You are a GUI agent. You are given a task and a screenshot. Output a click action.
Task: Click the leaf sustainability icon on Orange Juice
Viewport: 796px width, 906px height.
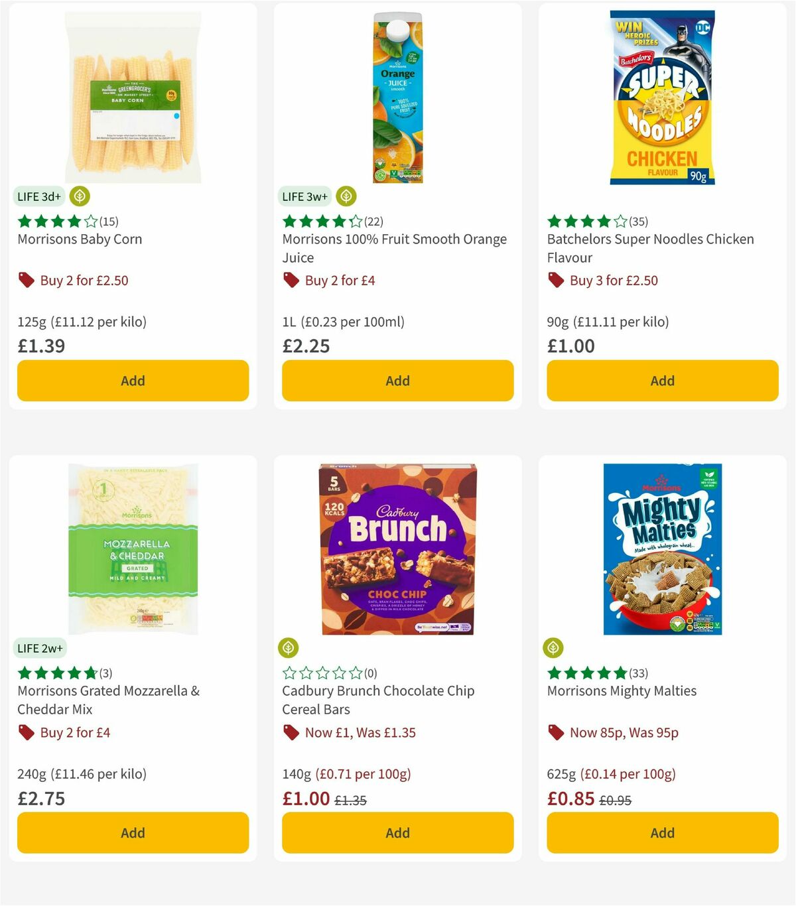(x=345, y=196)
